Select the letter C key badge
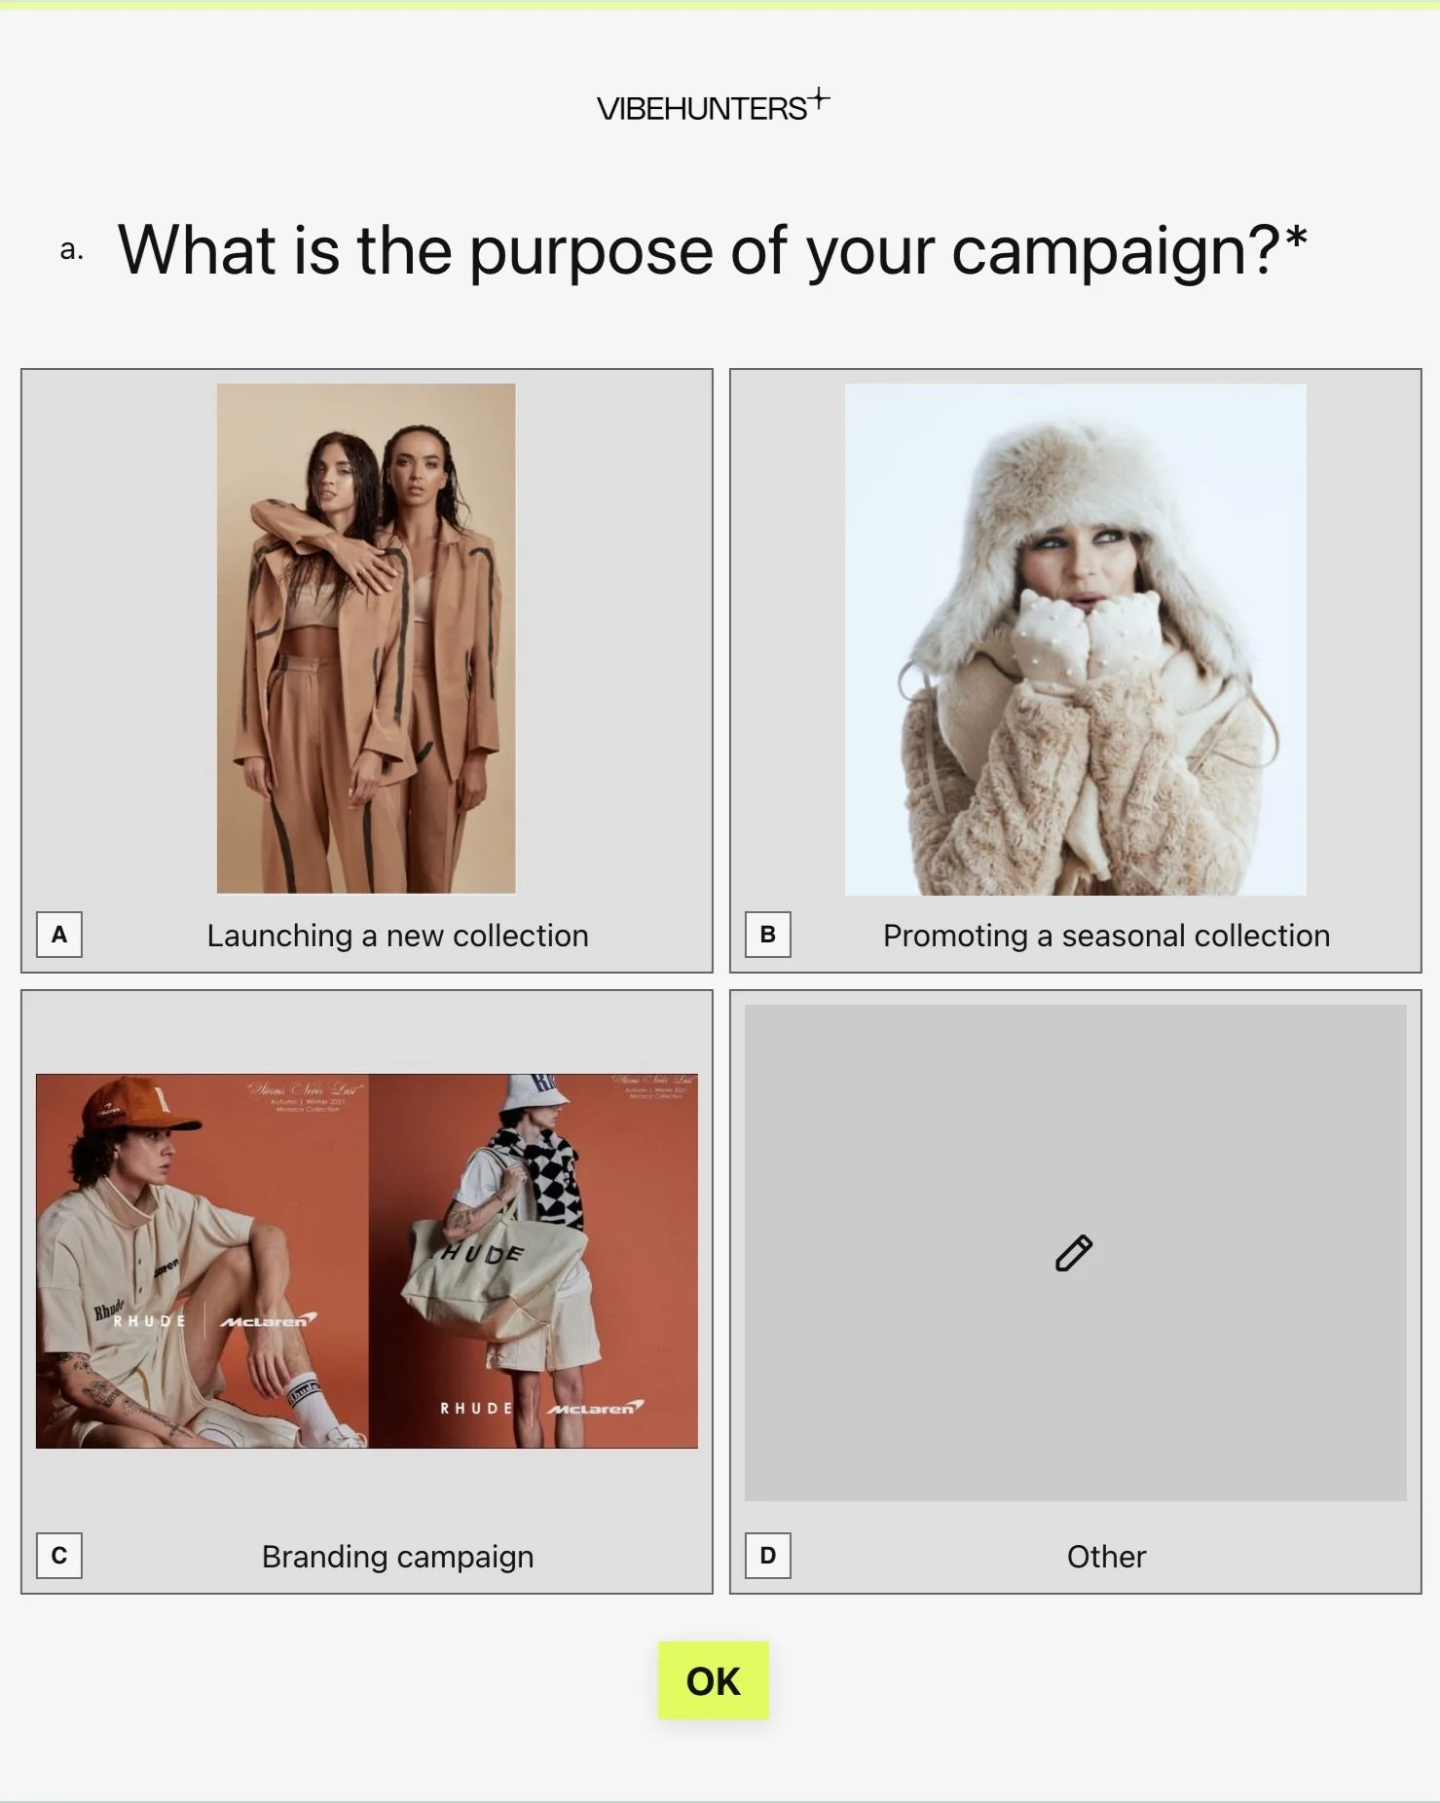 tap(59, 1556)
